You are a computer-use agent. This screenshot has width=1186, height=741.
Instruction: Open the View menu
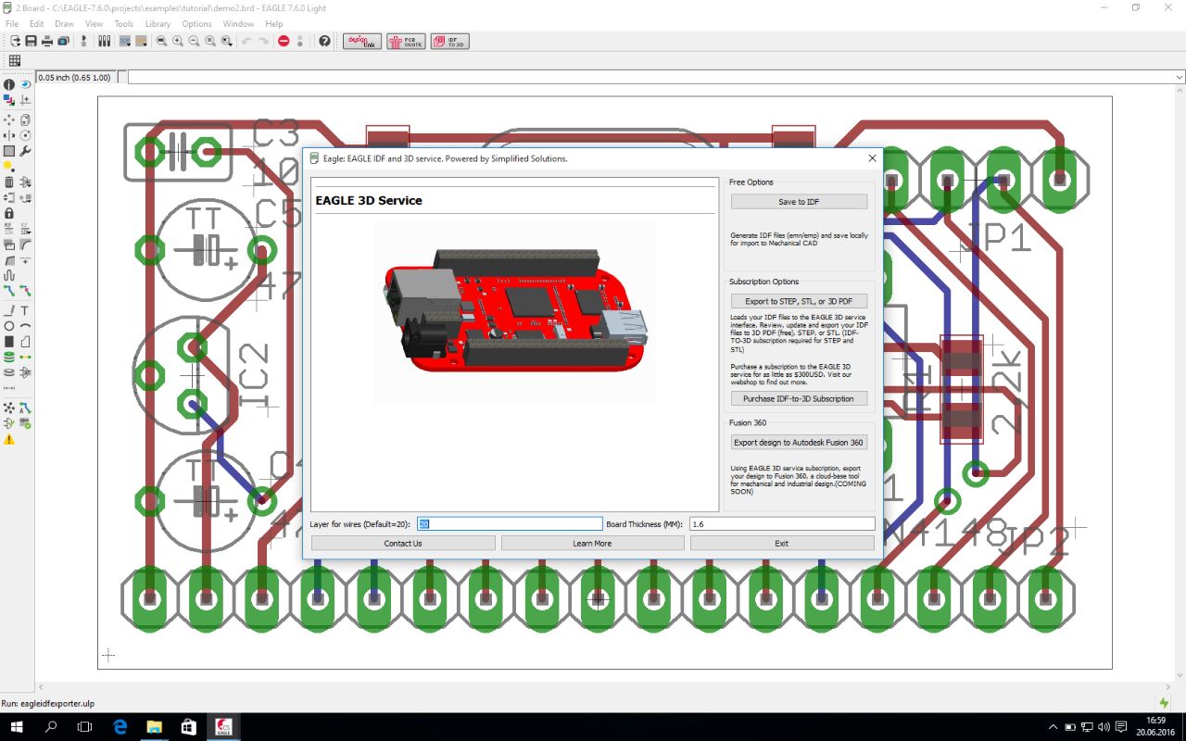95,23
